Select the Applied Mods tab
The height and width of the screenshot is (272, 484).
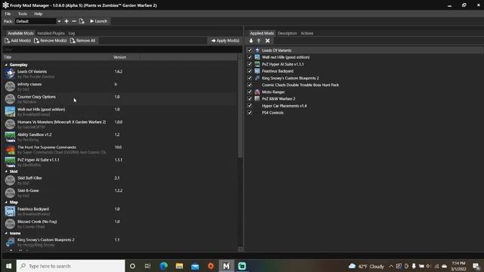262,33
